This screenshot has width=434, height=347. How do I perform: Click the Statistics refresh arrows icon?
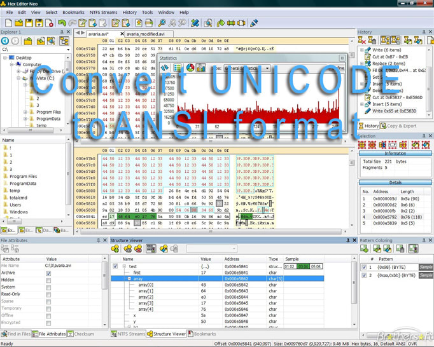165,67
